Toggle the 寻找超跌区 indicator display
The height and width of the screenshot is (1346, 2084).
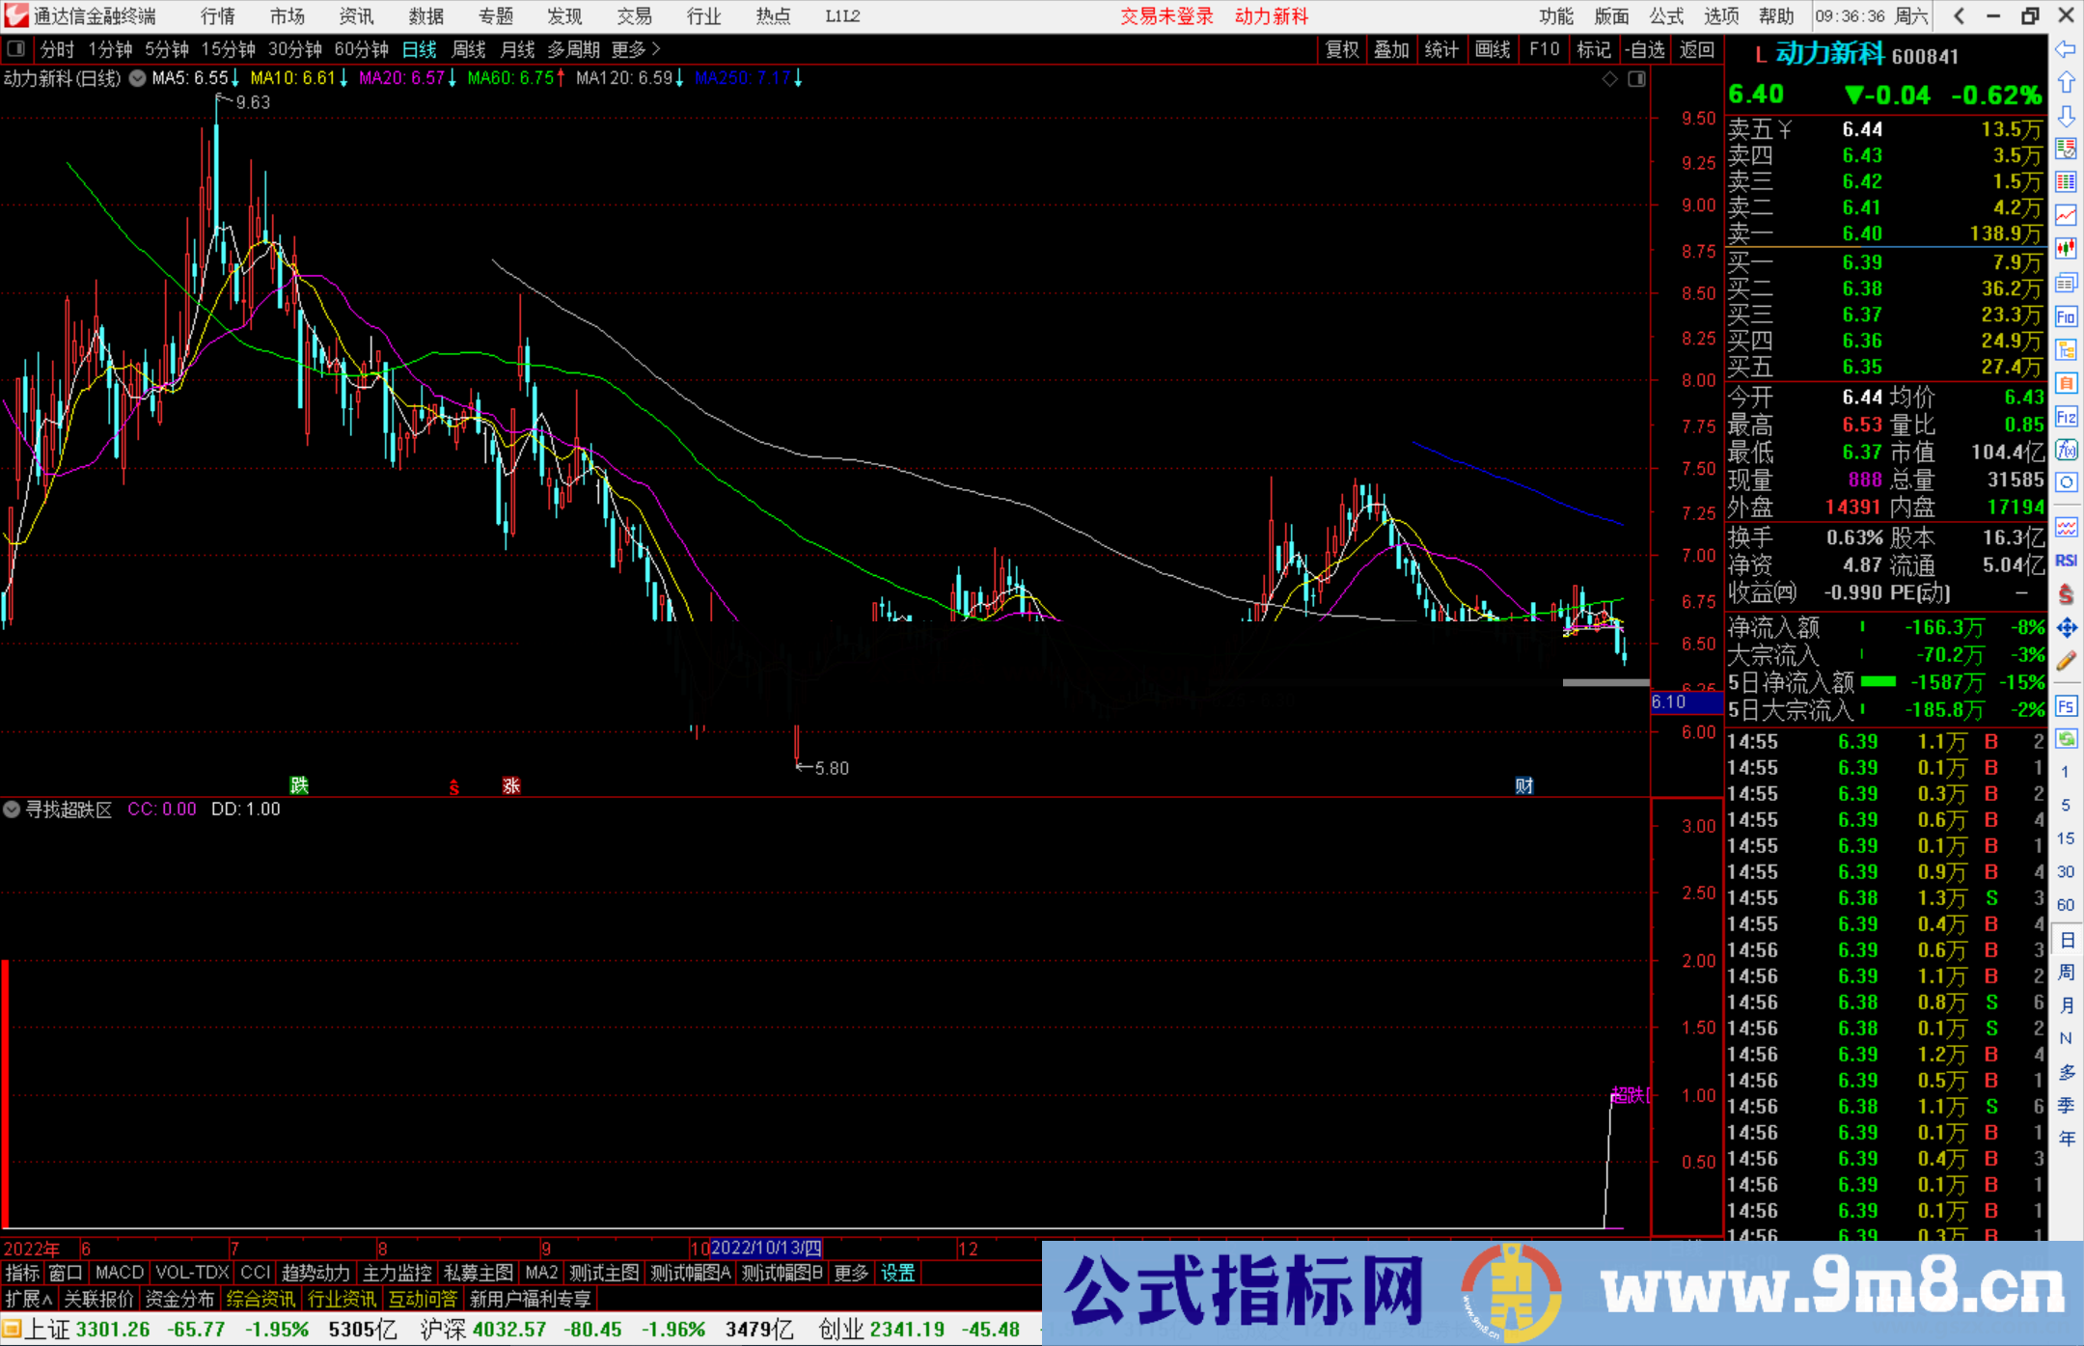[12, 810]
